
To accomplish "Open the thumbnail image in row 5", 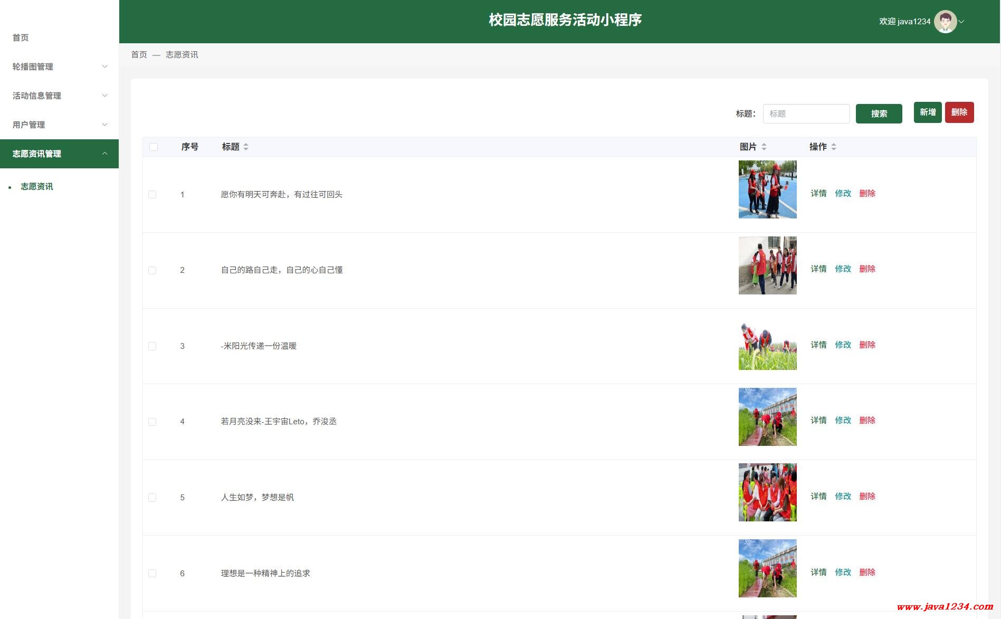I will [767, 492].
